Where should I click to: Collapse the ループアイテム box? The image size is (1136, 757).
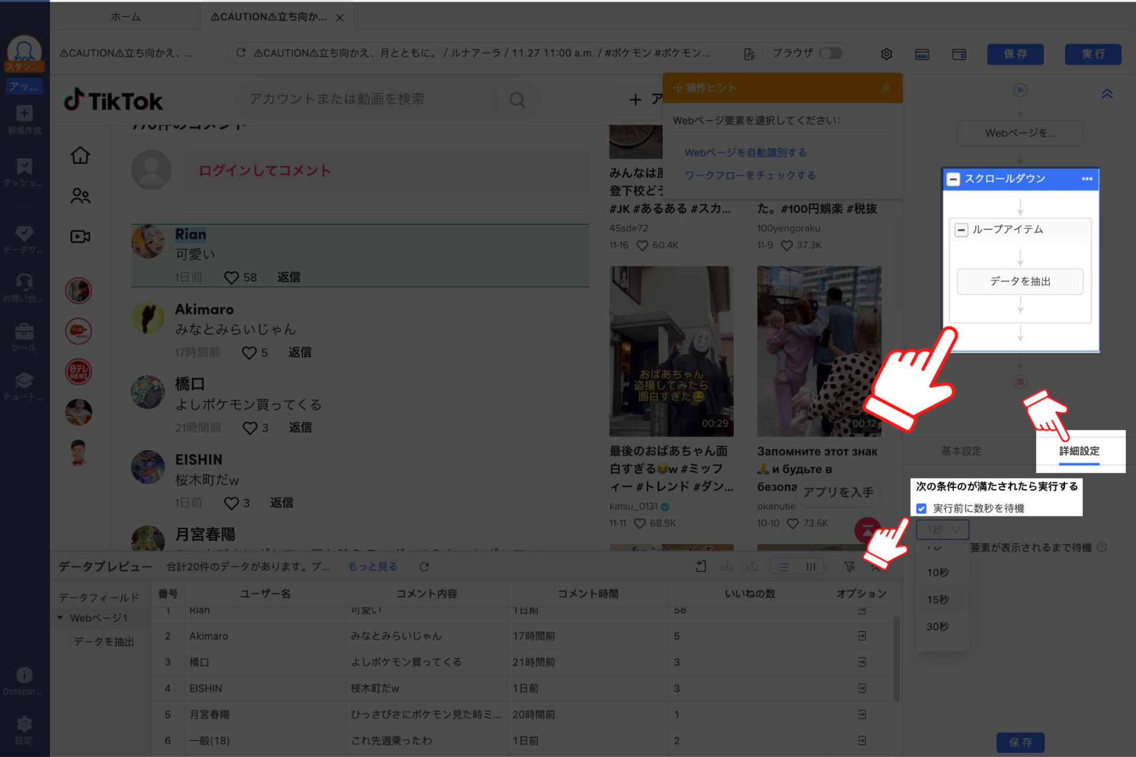(x=961, y=229)
